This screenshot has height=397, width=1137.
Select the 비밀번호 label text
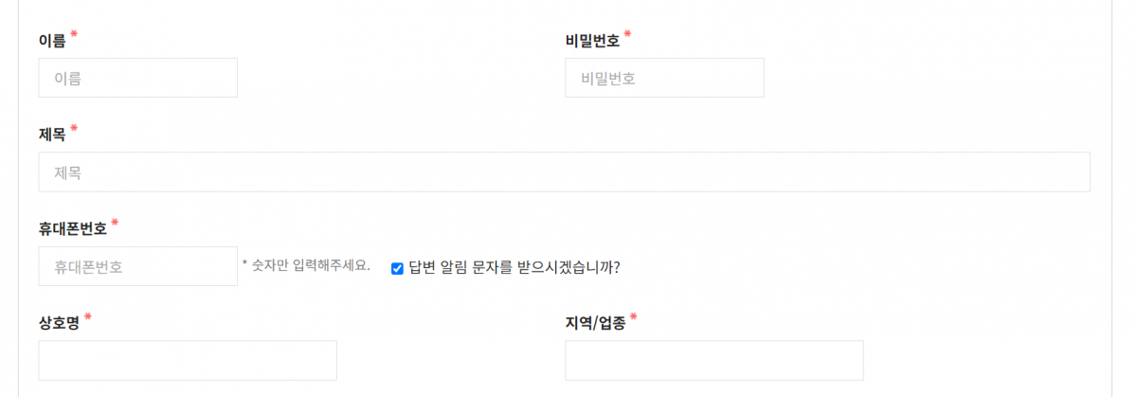592,41
